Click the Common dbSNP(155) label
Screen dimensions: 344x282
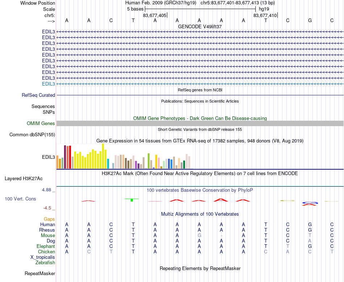tap(32, 134)
